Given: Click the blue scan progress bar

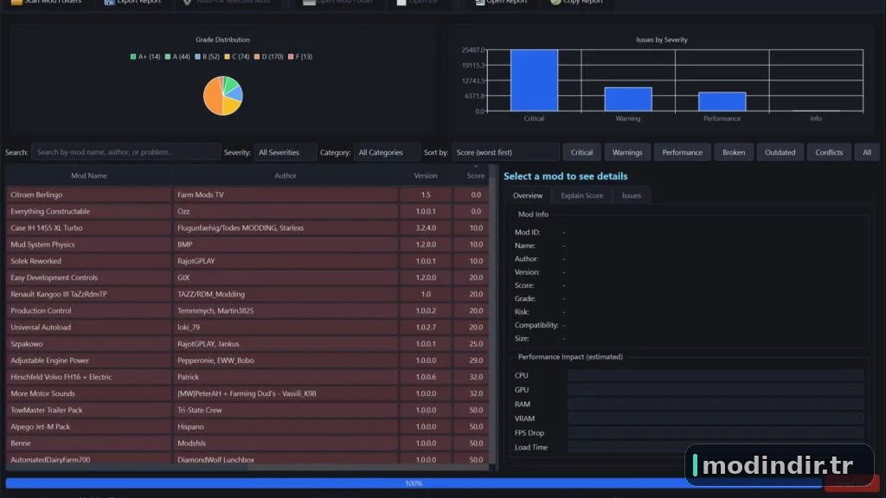Looking at the screenshot, I should tap(413, 483).
